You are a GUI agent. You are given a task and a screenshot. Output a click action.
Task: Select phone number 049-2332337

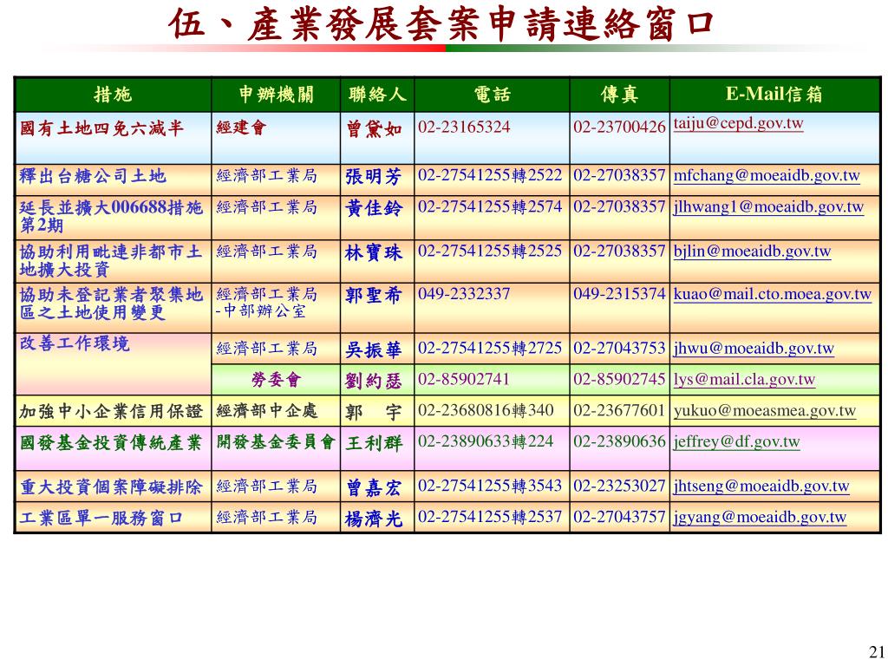tap(464, 293)
